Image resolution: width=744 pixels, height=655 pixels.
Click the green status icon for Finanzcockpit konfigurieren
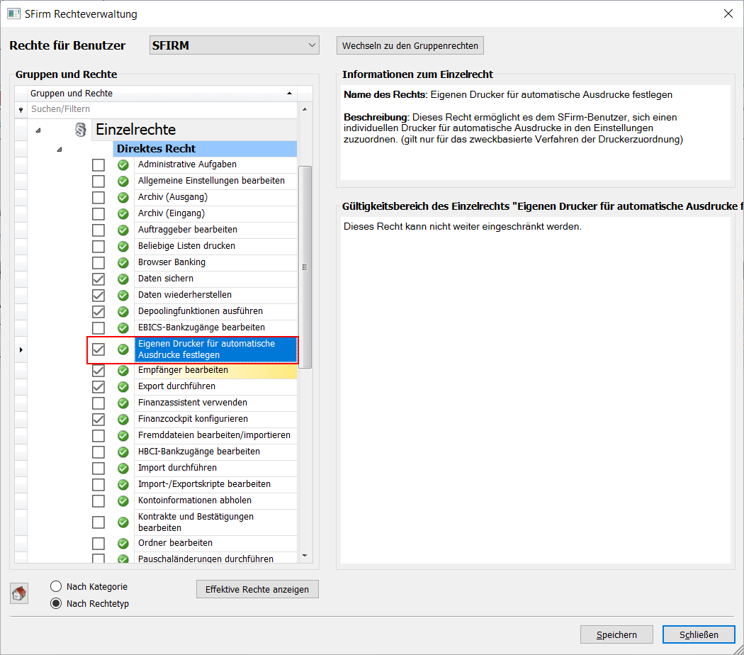click(x=123, y=420)
